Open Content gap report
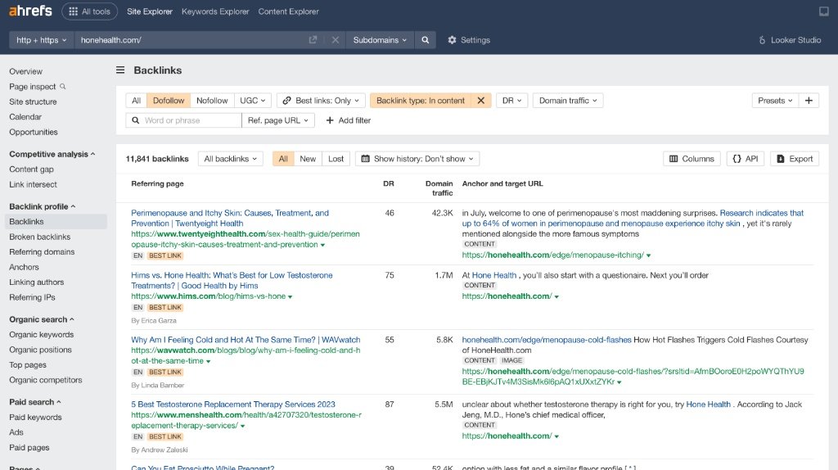 tap(31, 169)
